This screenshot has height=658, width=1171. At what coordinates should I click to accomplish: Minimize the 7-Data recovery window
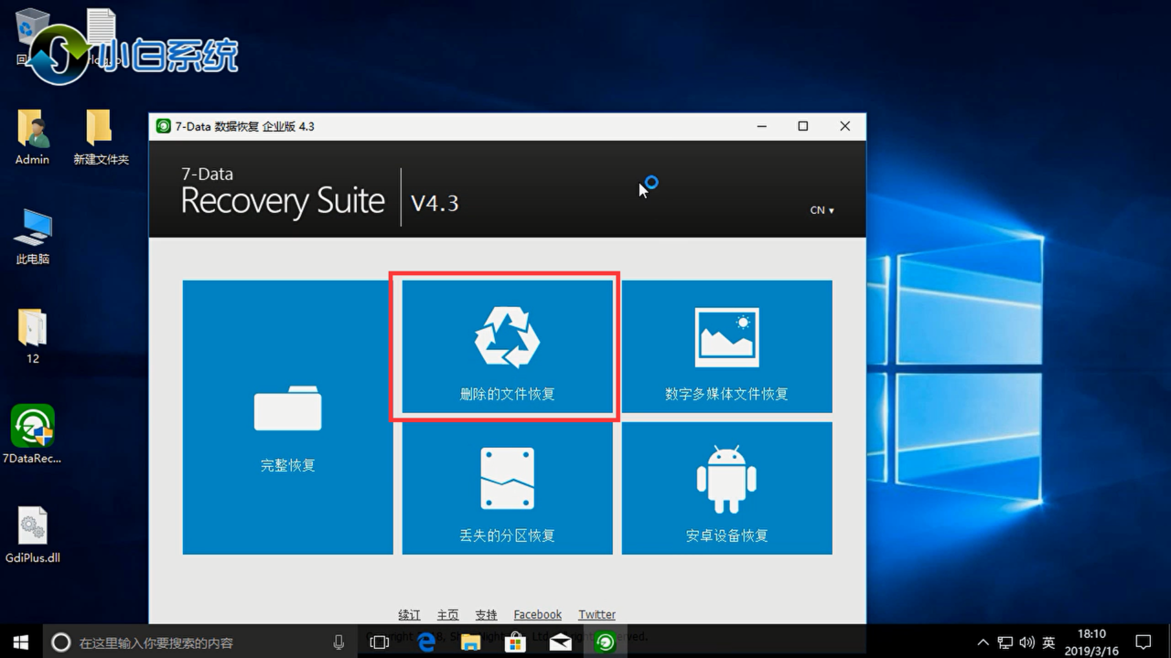point(761,126)
